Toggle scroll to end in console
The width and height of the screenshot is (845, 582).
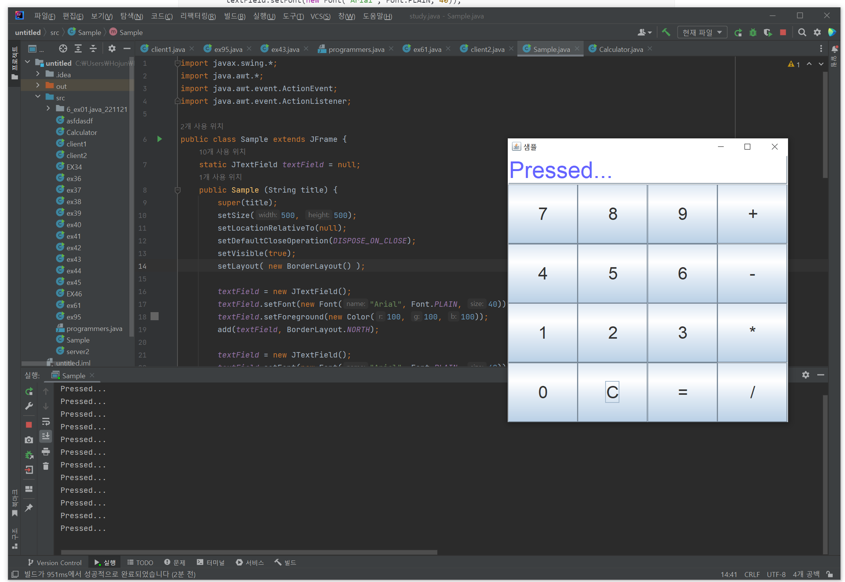46,436
